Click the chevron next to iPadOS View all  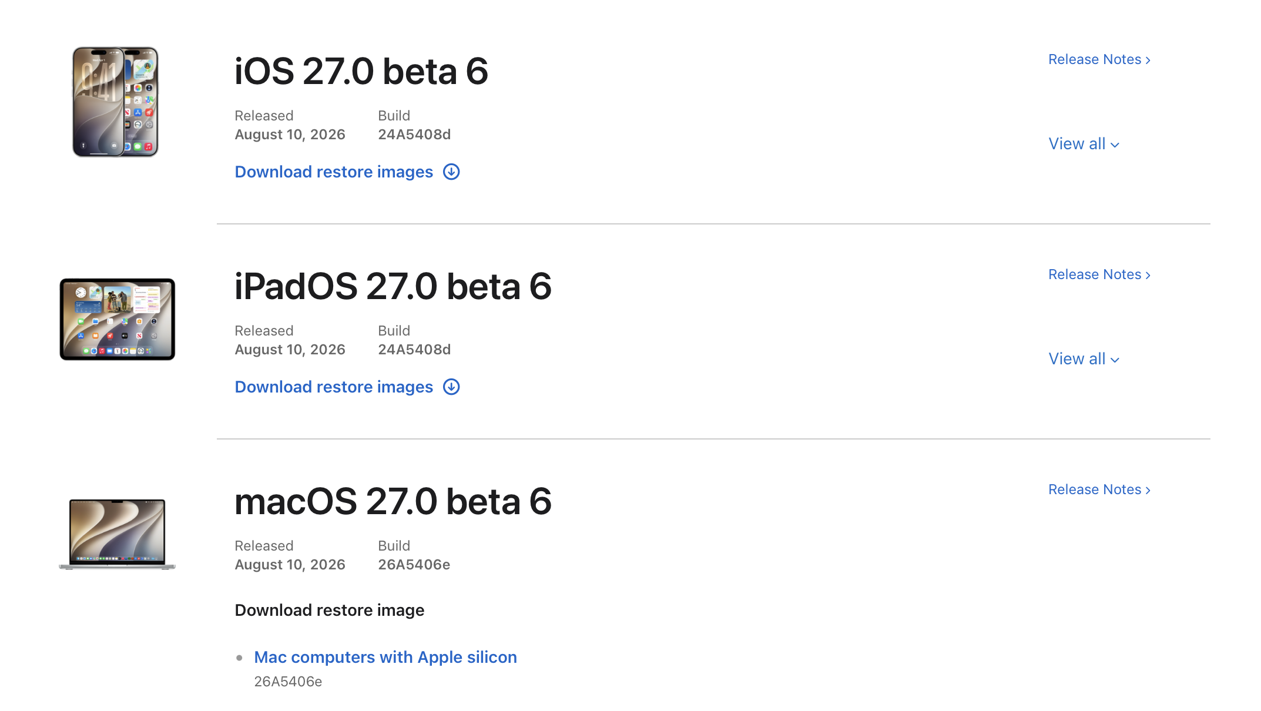click(1115, 360)
